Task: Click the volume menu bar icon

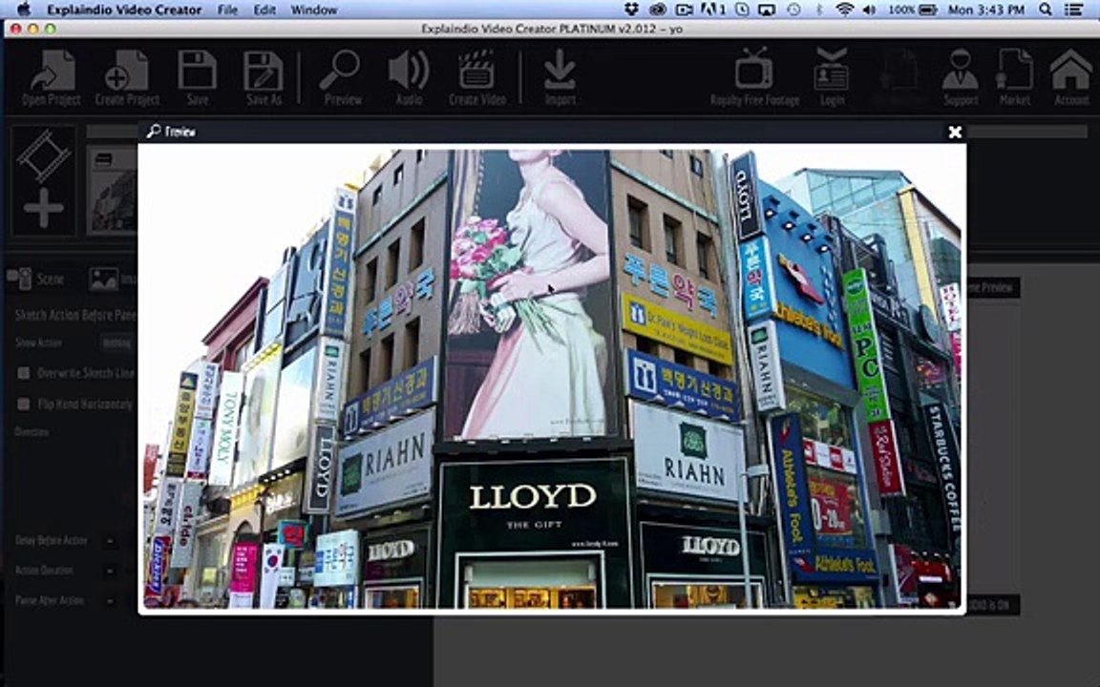Action: [x=870, y=10]
